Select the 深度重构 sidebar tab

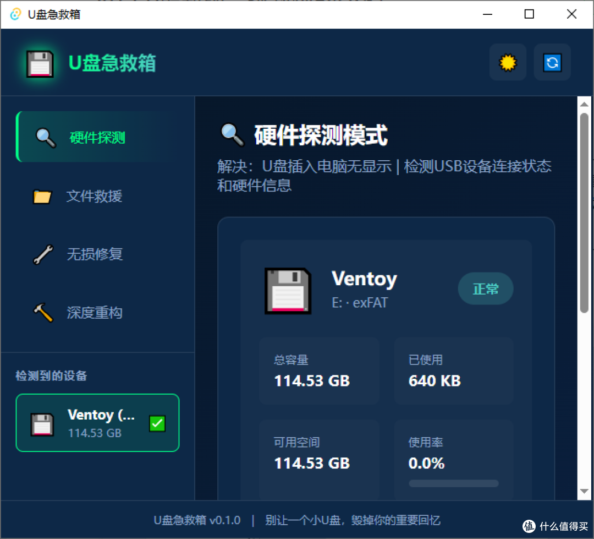98,313
